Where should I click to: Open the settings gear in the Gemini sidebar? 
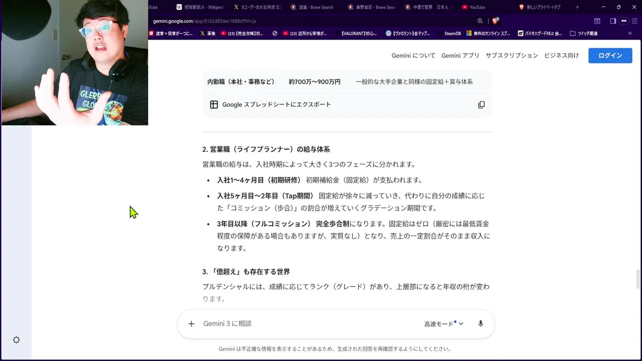pos(17,340)
